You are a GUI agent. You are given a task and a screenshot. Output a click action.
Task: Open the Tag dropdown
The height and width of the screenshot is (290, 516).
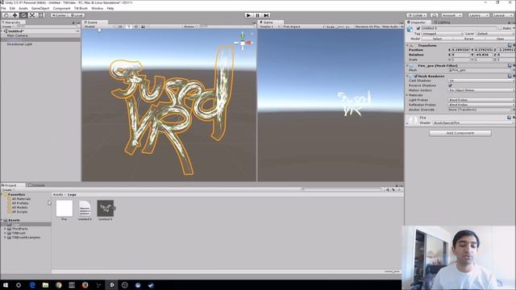pyautogui.click(x=443, y=34)
